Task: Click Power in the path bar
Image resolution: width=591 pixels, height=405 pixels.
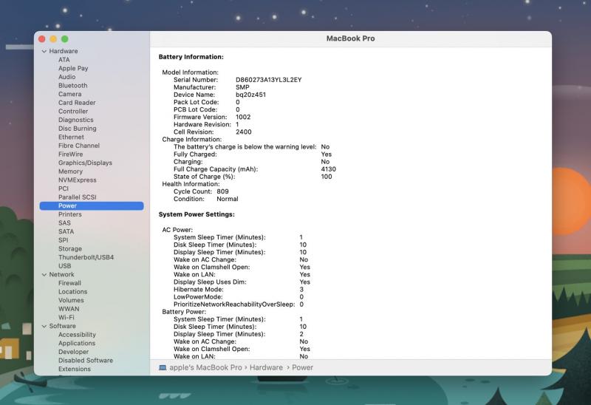Action: (x=302, y=367)
